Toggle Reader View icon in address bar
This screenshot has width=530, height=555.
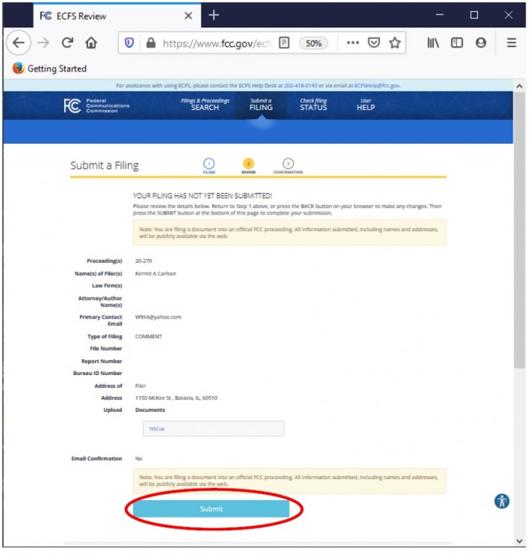tap(284, 43)
